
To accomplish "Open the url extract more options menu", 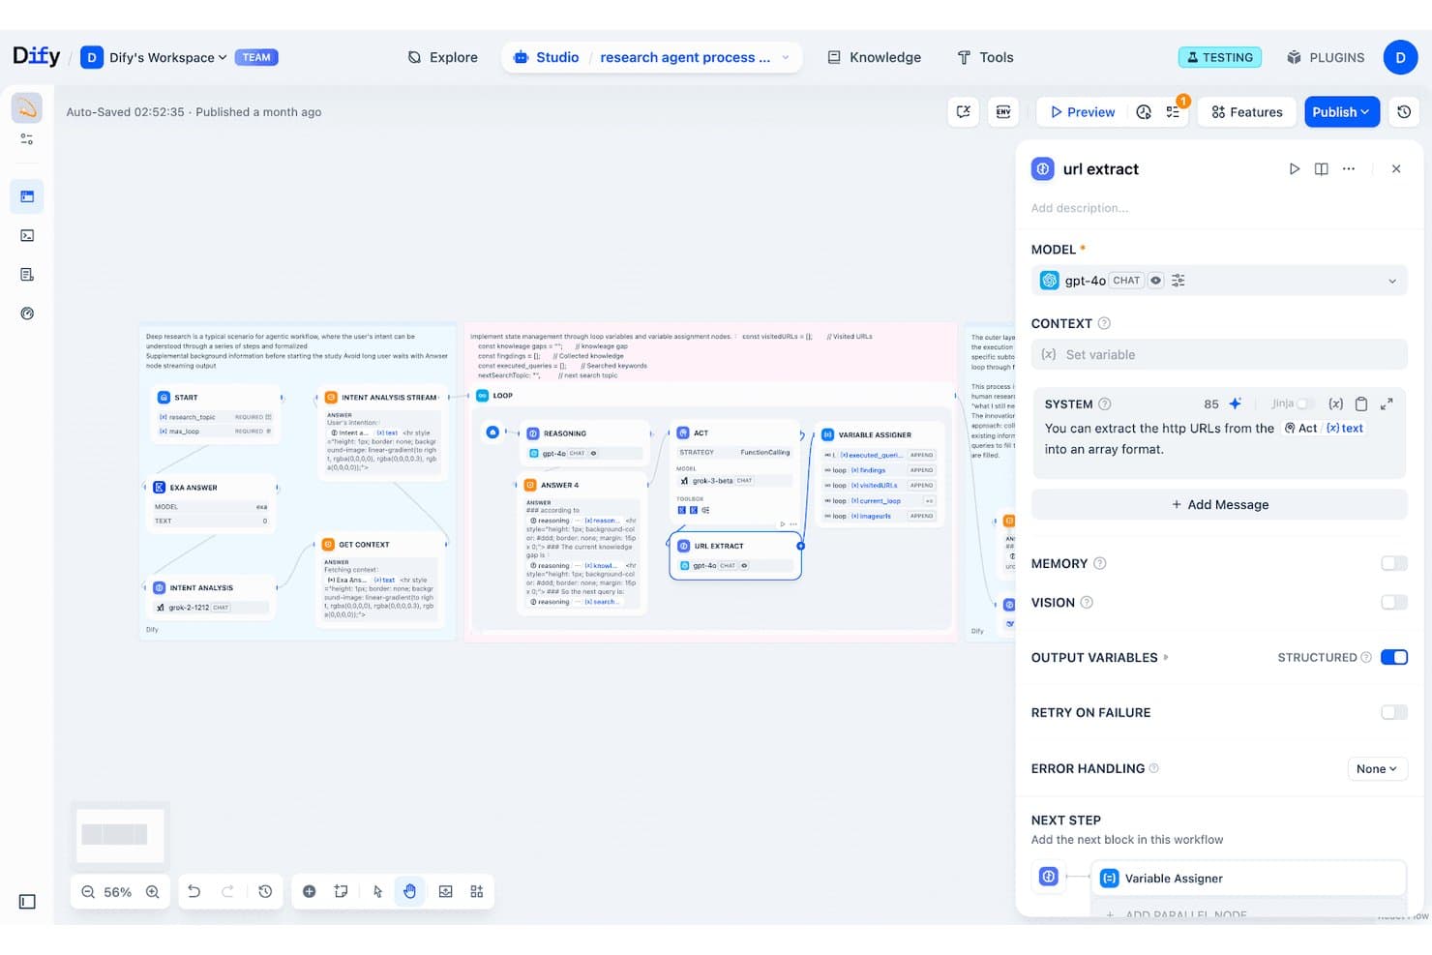I will 1349,168.
